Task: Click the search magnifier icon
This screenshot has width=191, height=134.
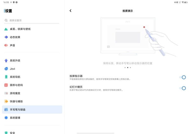Action: [6, 20]
